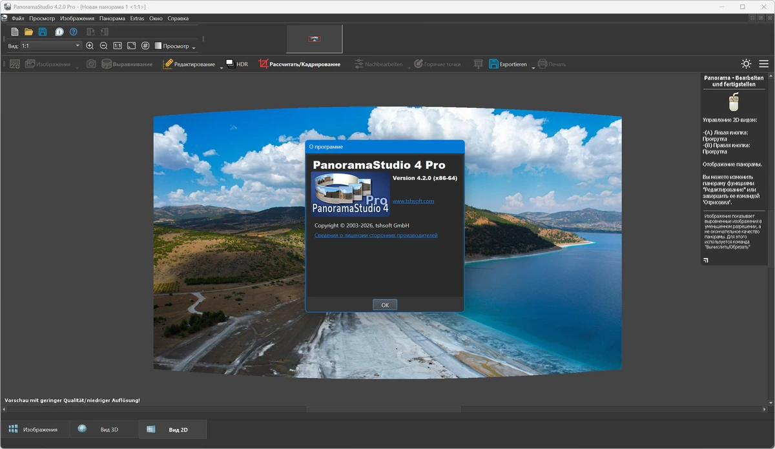Click the Горячие точки hotspot icon
Viewport: 775px width, 449px height.
click(418, 64)
